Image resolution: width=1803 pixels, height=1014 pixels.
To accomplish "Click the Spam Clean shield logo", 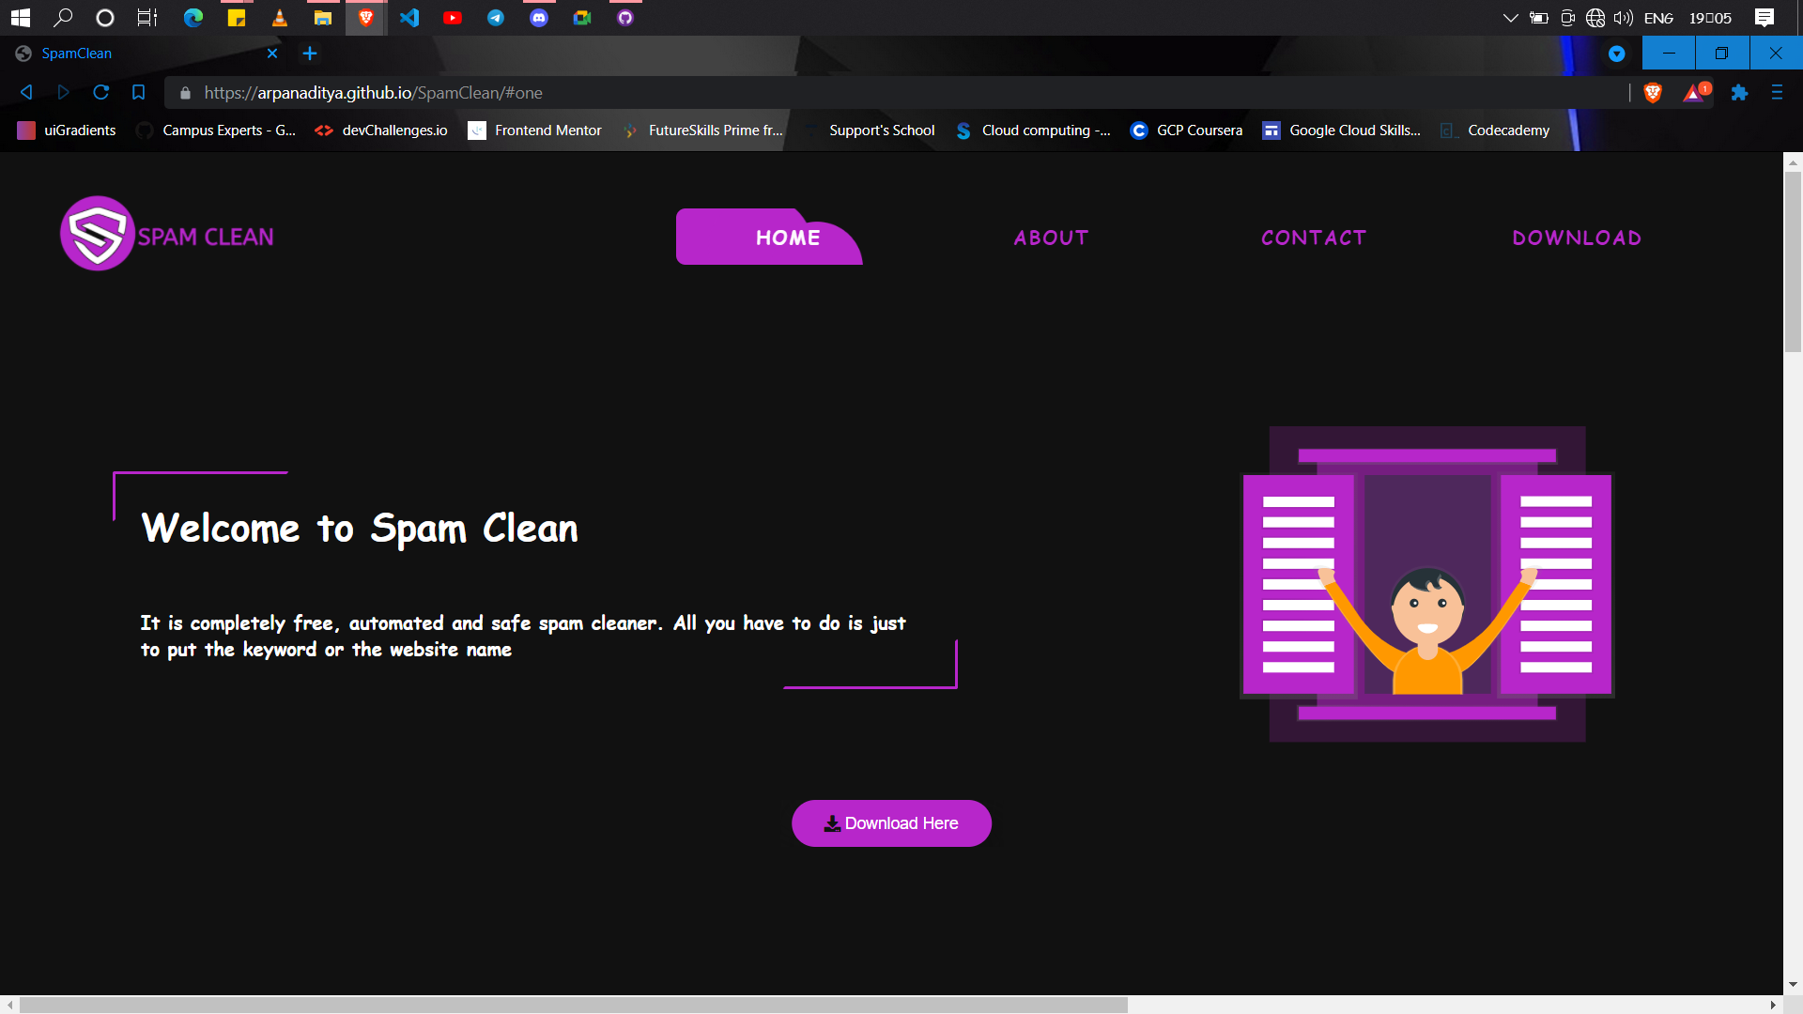I will pyautogui.click(x=98, y=234).
